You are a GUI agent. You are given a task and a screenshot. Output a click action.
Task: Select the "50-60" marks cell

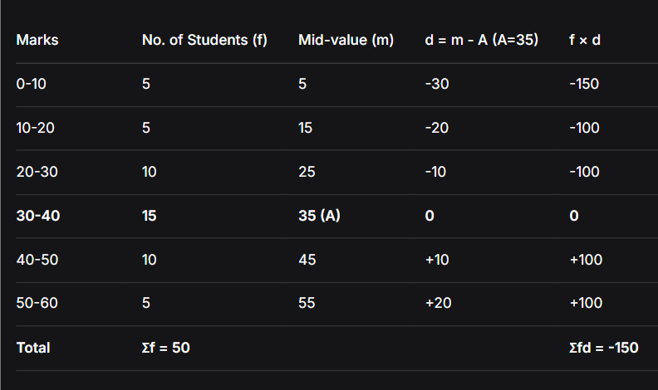pos(37,303)
